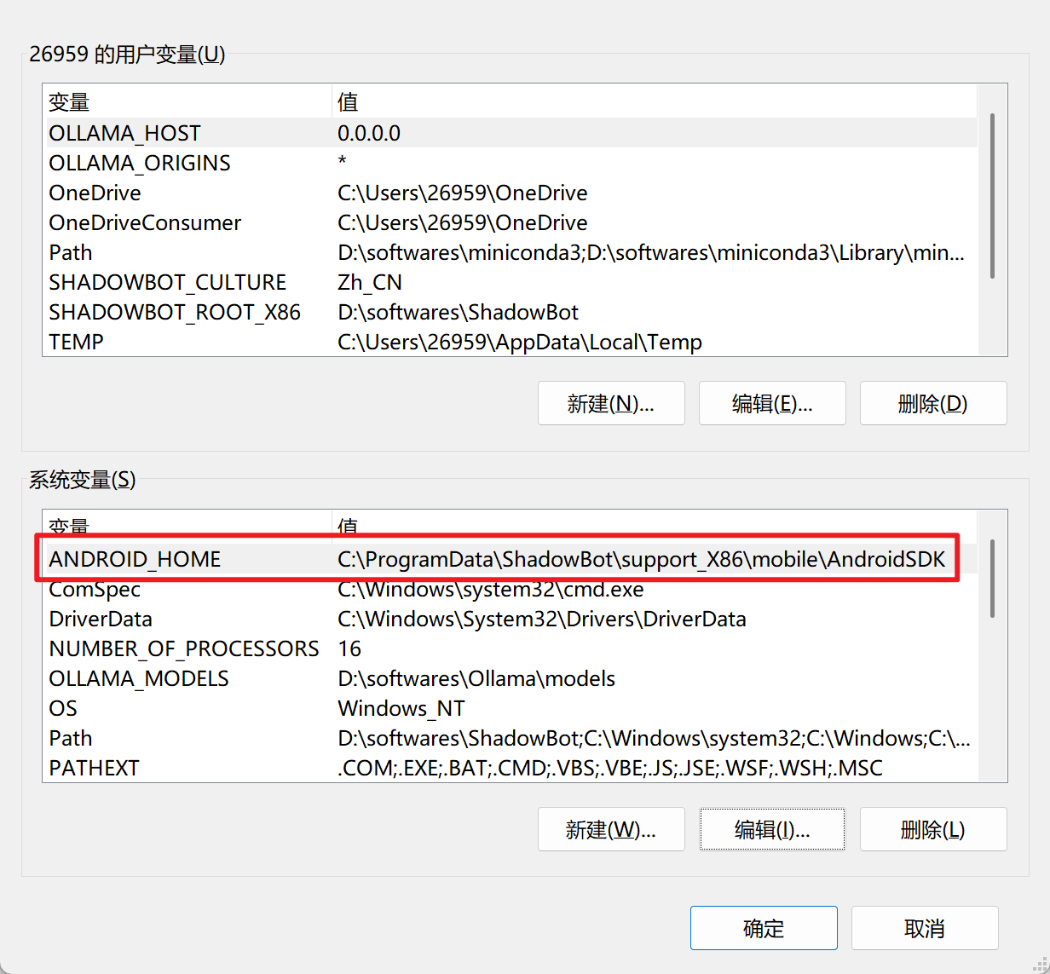Click the 变量 column header in user variables
Image resolution: width=1050 pixels, height=974 pixels.
tap(69, 102)
